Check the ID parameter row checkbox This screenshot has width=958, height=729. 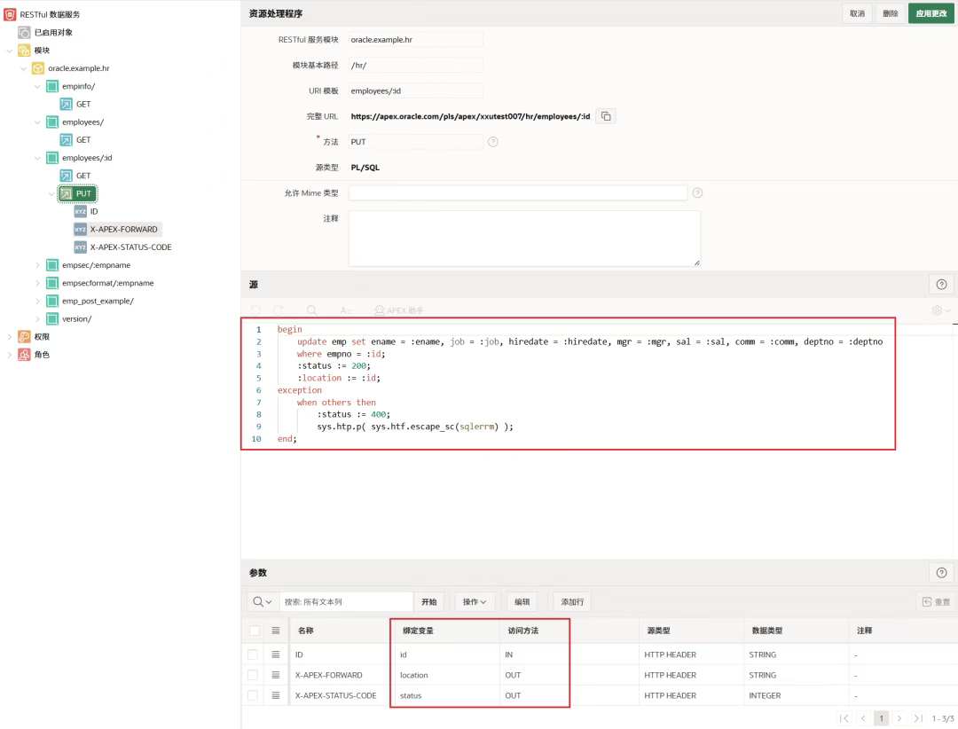pos(252,655)
